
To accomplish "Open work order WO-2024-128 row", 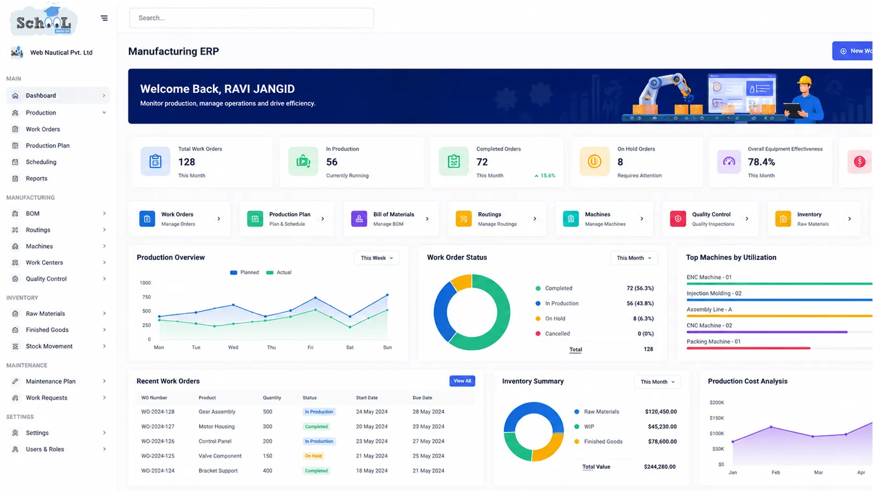I will tap(305, 412).
